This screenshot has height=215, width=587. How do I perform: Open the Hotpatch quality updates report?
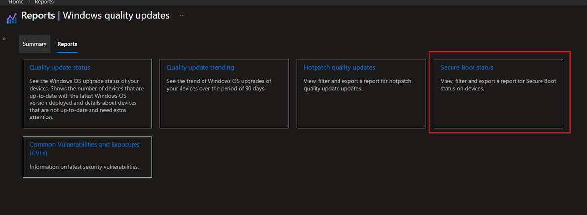[x=339, y=67]
